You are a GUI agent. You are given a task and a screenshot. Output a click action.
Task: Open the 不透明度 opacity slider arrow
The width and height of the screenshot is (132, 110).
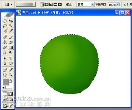(118, 4)
